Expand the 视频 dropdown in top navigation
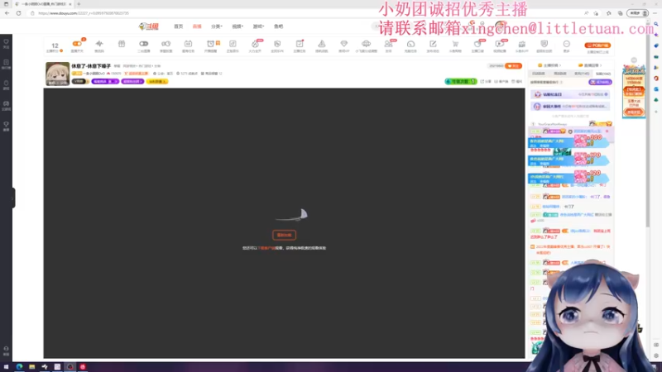 click(x=237, y=26)
